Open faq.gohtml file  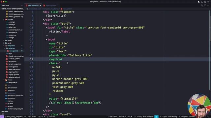tap(12, 61)
